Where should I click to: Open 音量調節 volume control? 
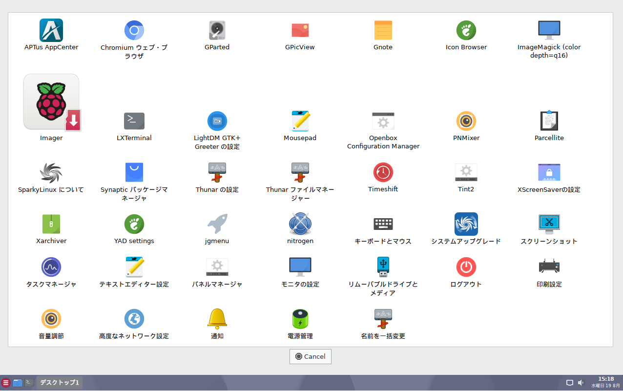click(51, 319)
